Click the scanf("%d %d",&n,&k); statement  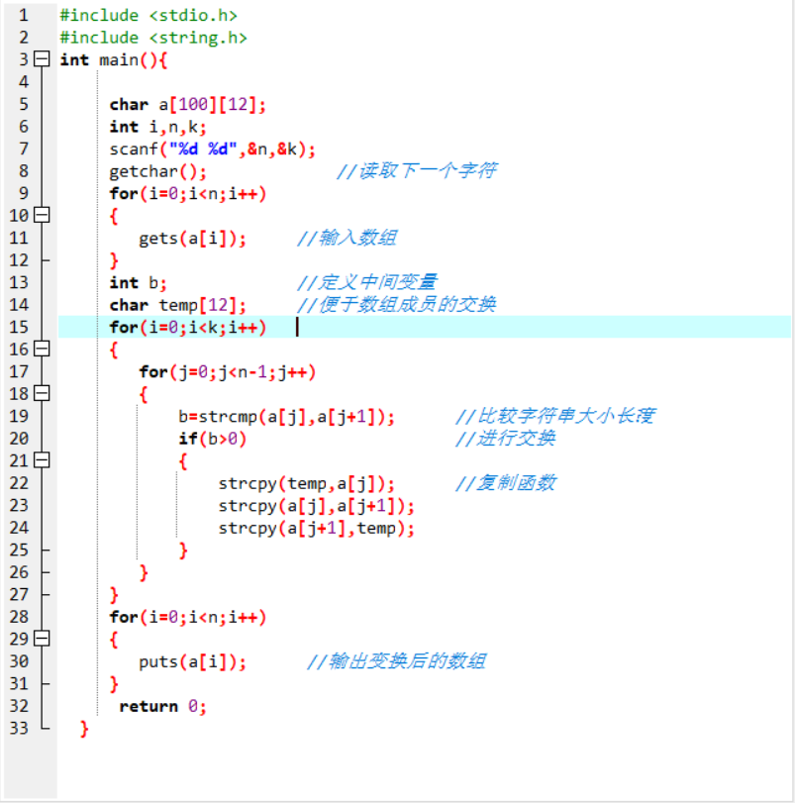pos(213,150)
